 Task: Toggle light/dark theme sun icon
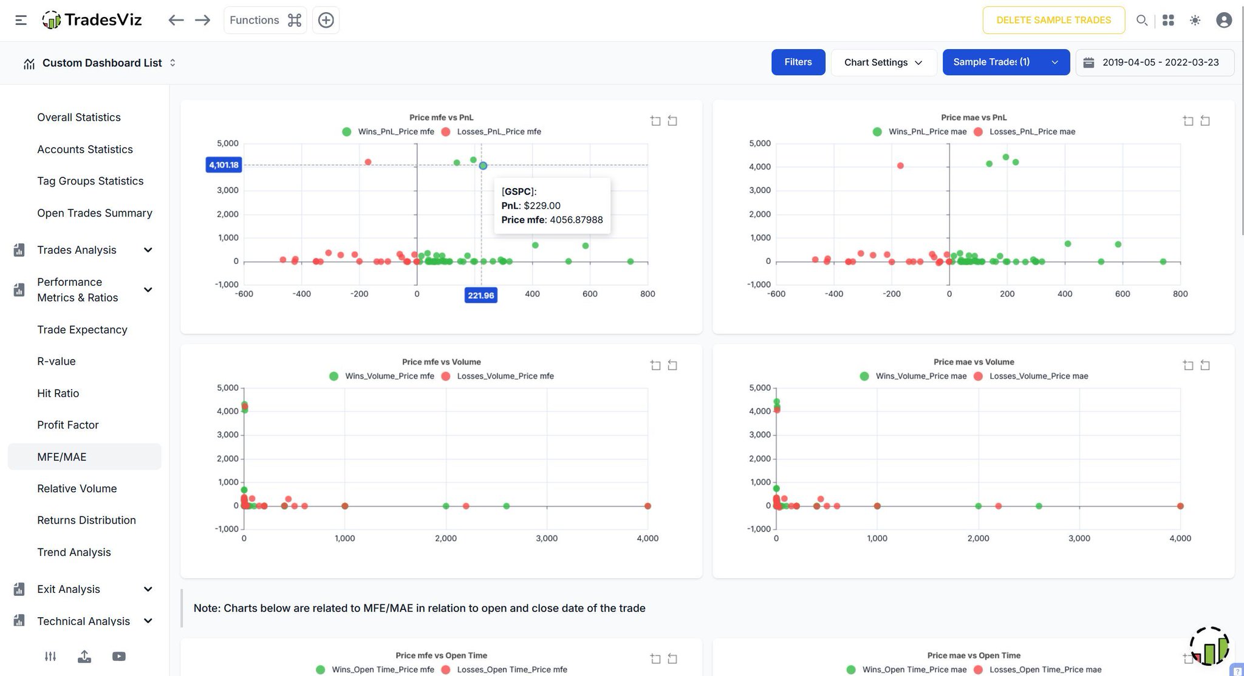click(1195, 20)
